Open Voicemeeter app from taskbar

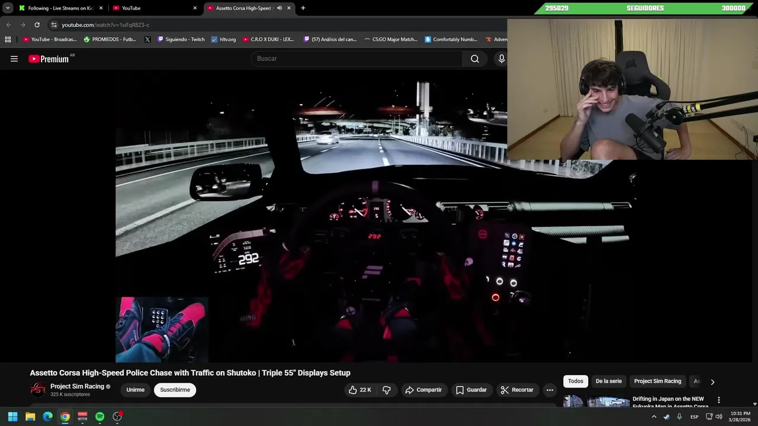tap(82, 417)
